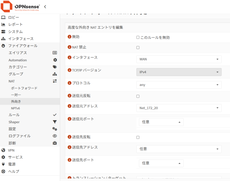The image size is (230, 181).
Task: Expand the 送信元ポート dropdown showing 任意
Action: [161, 122]
